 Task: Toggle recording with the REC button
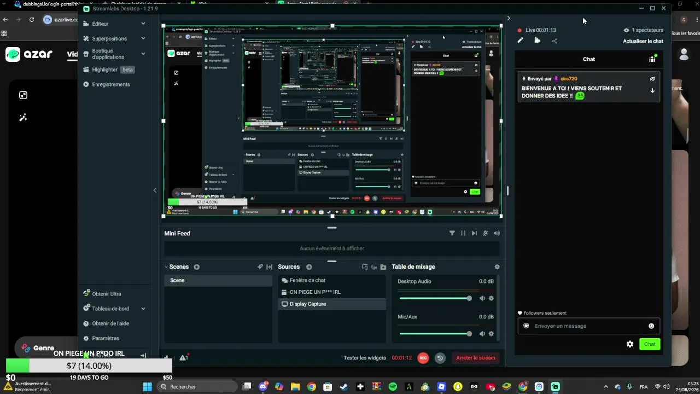click(x=423, y=358)
